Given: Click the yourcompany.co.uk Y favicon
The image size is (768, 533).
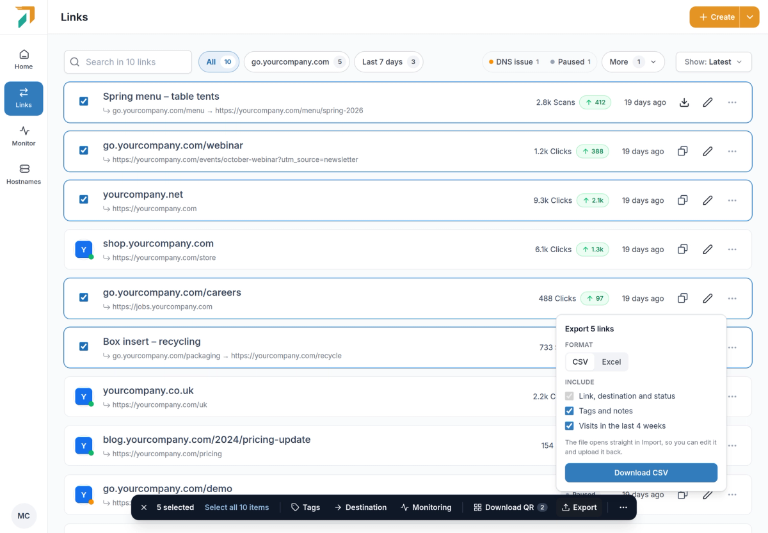Looking at the screenshot, I should [x=84, y=397].
